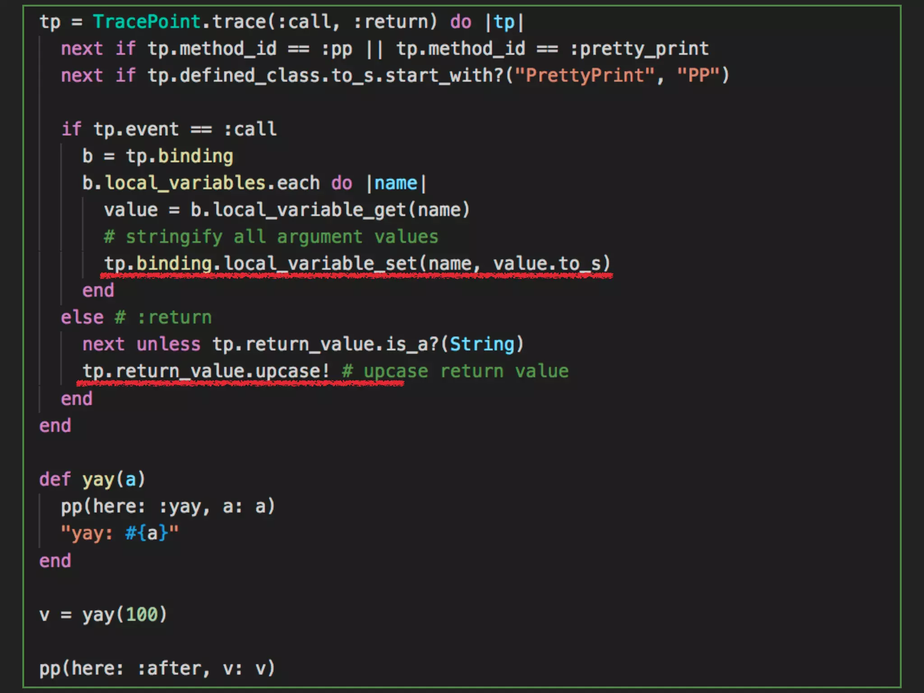
Task: Click the final pp(here: :after, v: v) line
Action: [157, 668]
